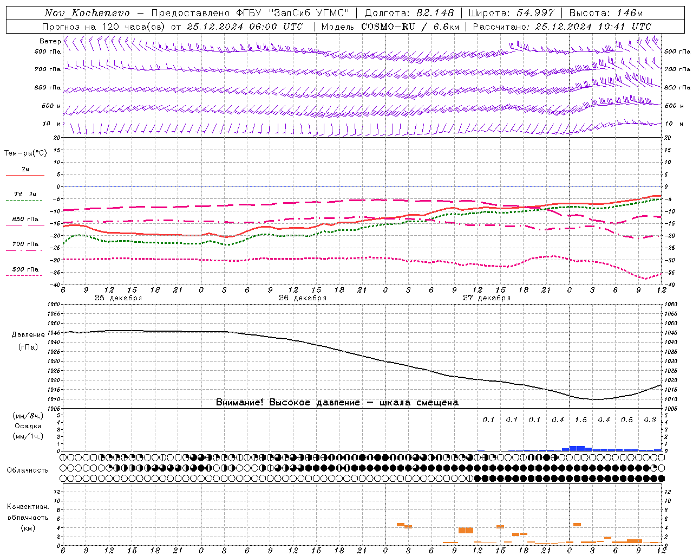Click the 'Широта: 54.997' value
This screenshot has width=693, height=555.
(x=512, y=13)
